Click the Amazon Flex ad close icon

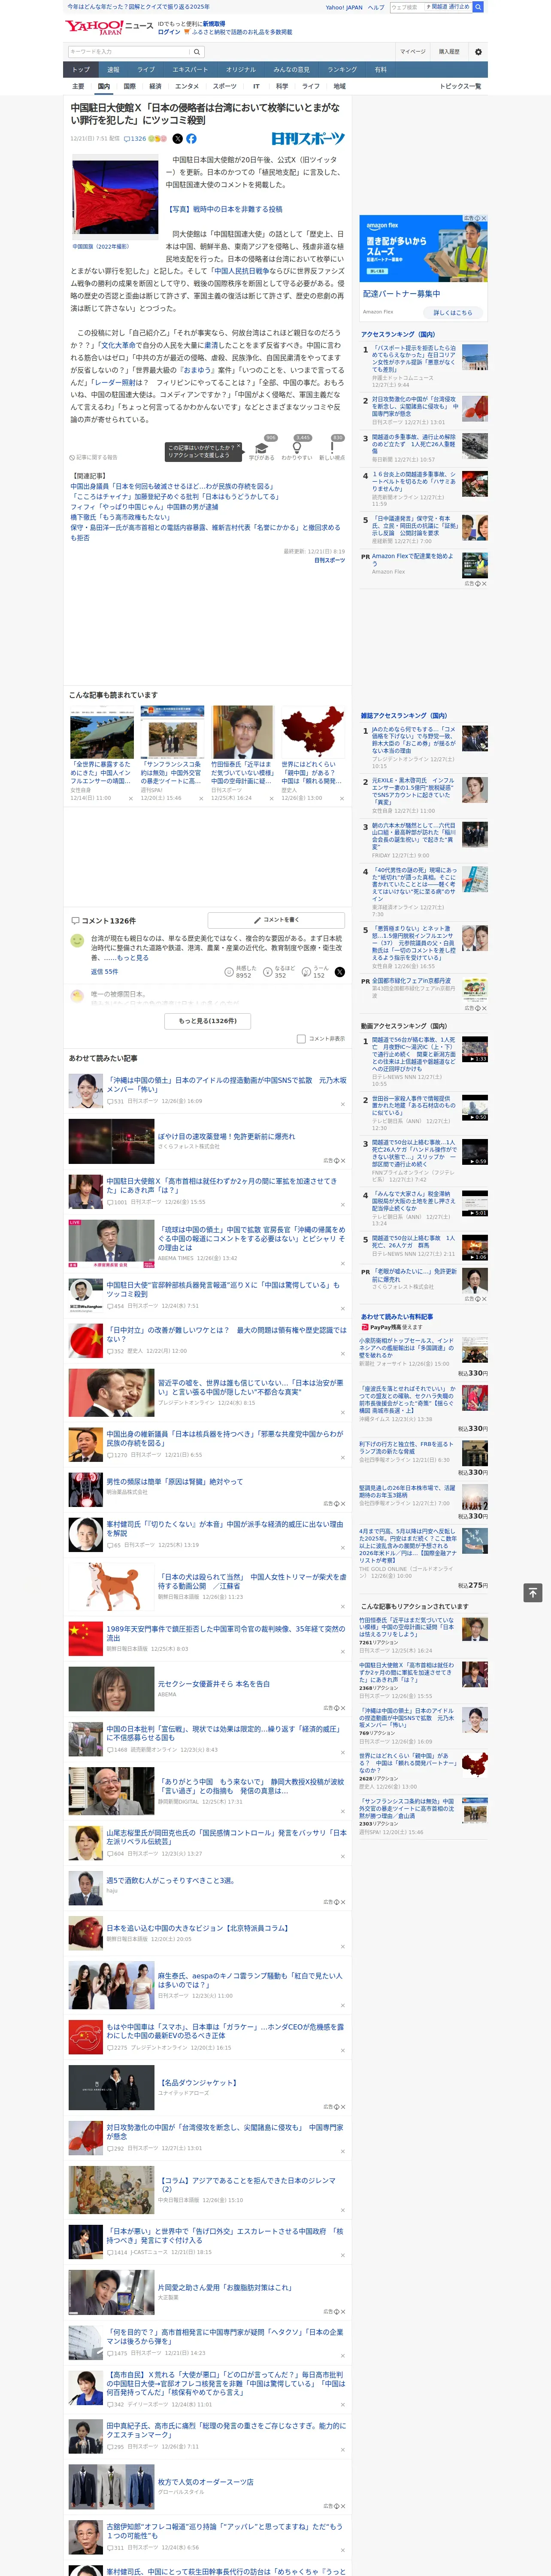483,218
